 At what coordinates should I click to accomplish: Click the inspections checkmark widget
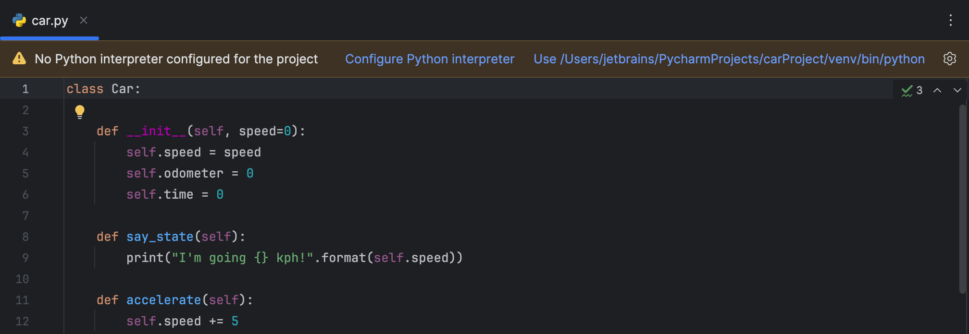[911, 90]
